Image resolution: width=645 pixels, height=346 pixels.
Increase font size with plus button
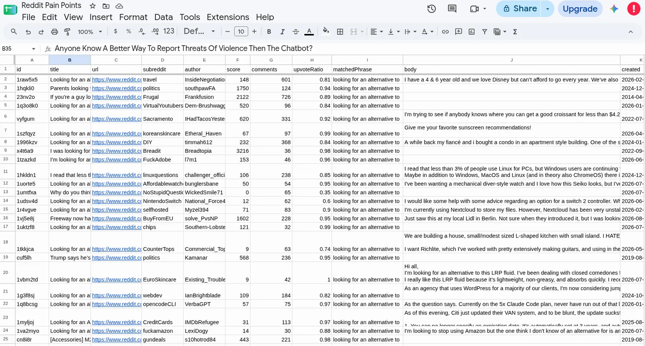click(x=254, y=31)
